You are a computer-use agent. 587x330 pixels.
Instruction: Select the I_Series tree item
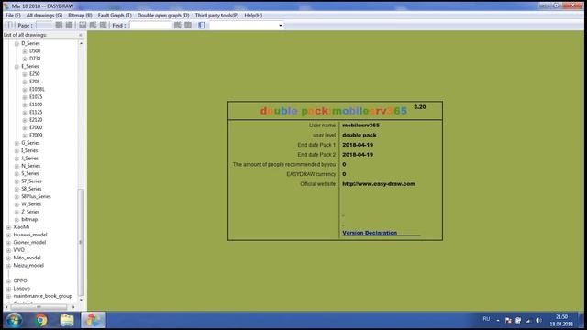click(x=29, y=150)
